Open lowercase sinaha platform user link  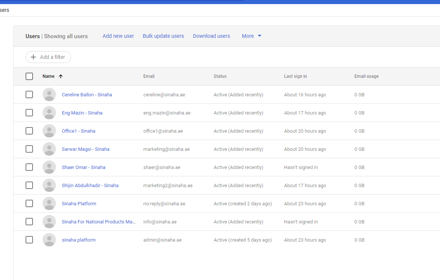tap(79, 240)
